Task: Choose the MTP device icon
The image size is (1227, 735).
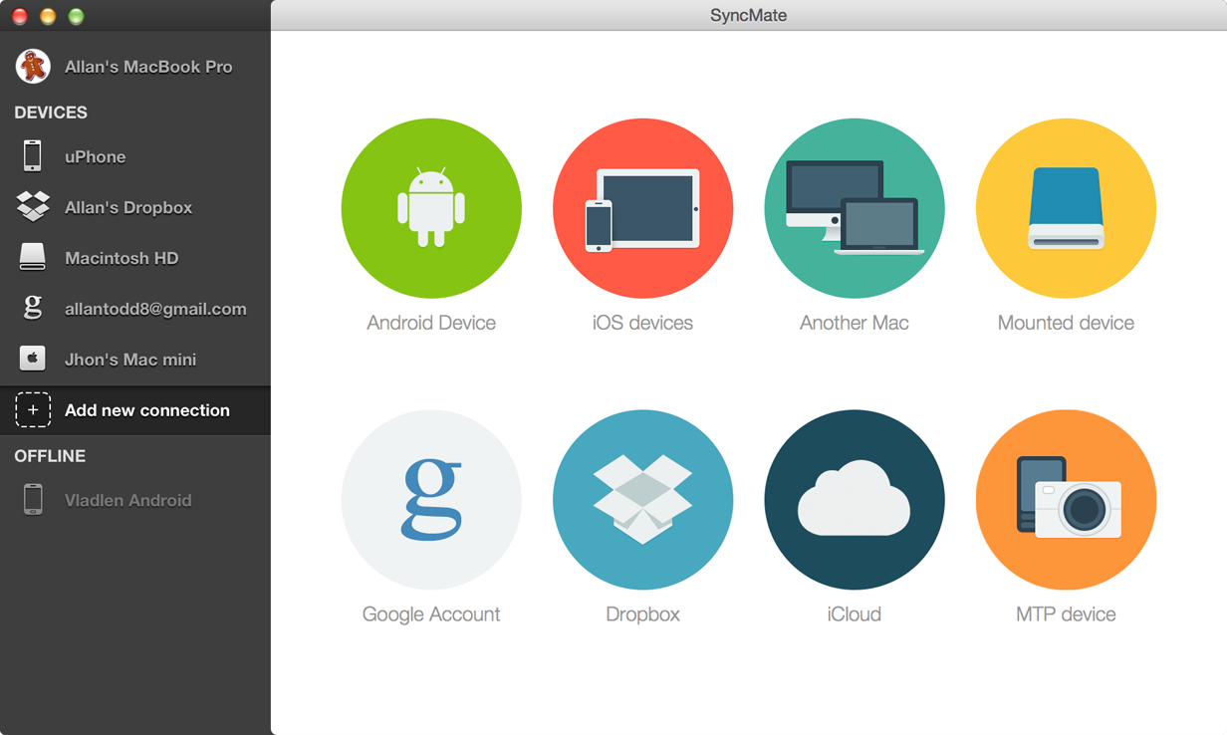Action: pos(1065,500)
